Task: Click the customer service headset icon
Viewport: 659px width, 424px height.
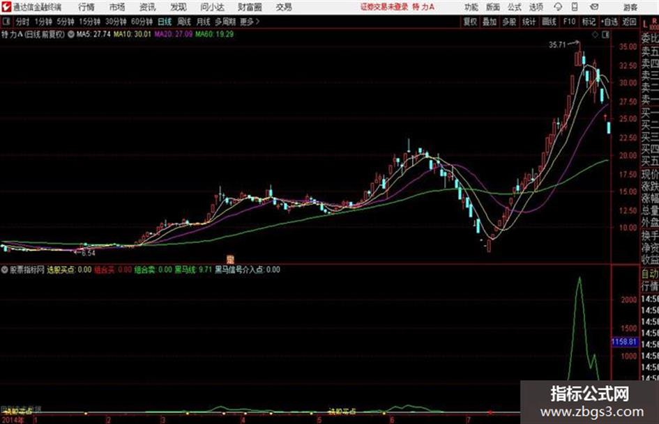Action: point(558,7)
